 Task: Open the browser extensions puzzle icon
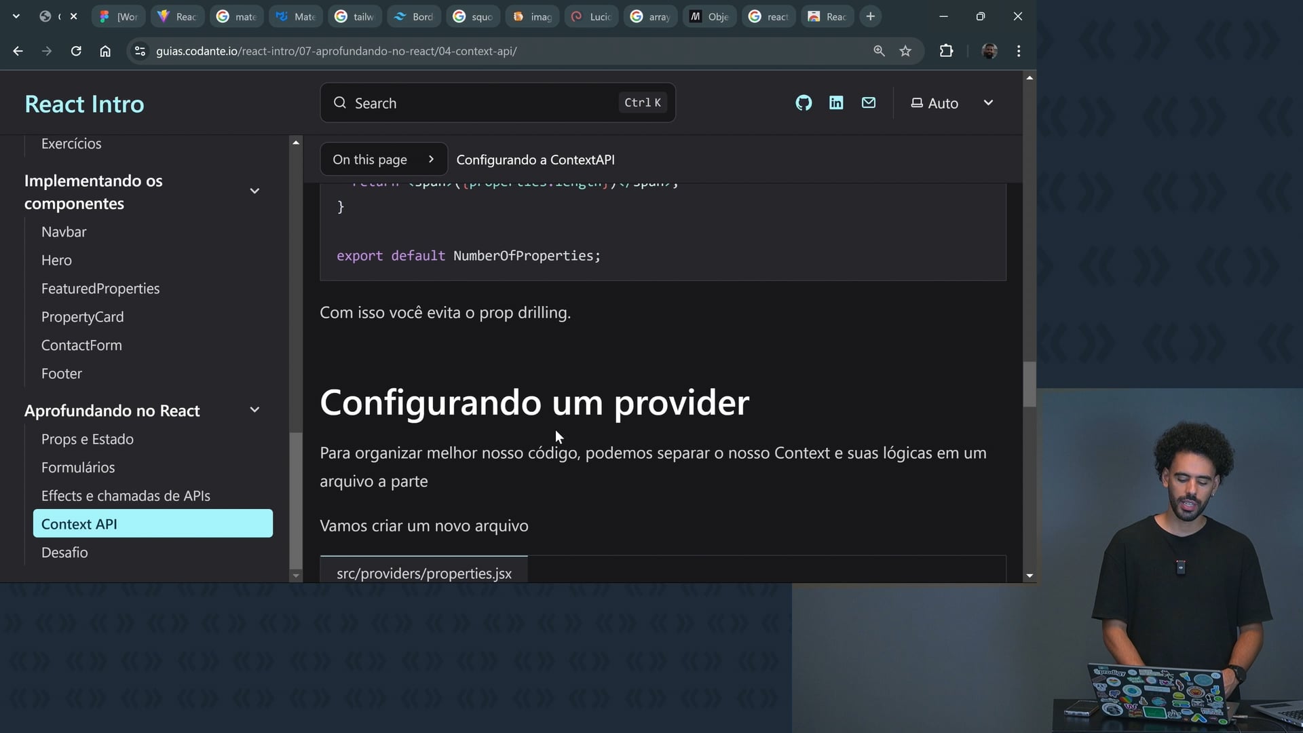(x=946, y=51)
